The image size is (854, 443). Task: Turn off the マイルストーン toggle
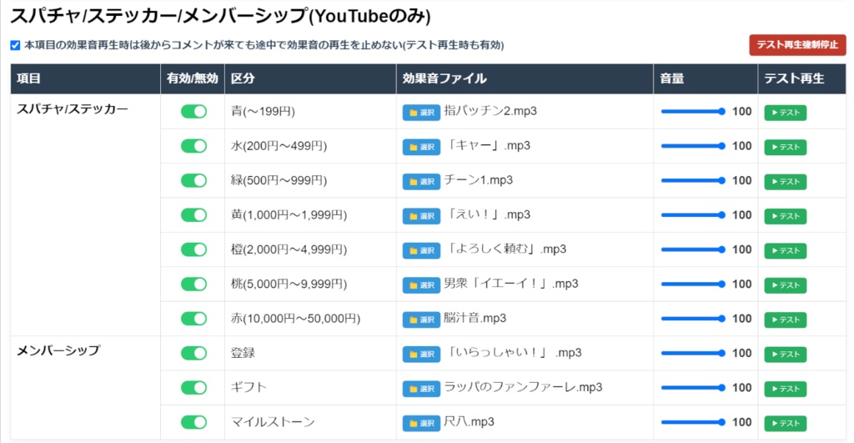[193, 422]
